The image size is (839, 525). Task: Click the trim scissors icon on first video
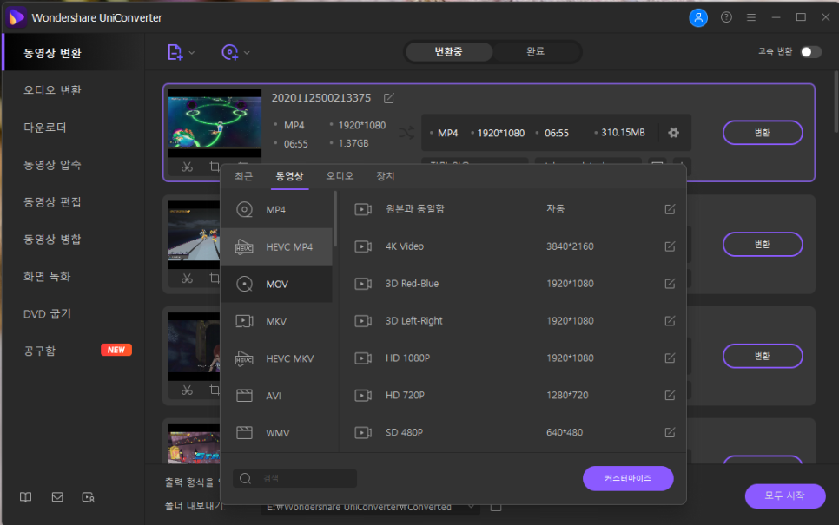187,167
